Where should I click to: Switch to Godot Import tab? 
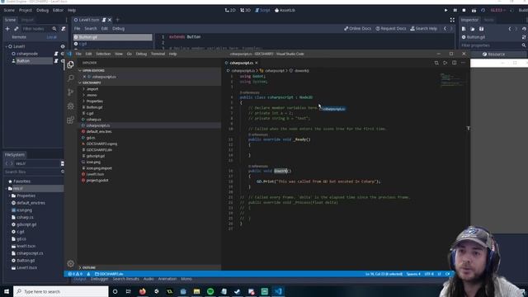tap(27, 20)
